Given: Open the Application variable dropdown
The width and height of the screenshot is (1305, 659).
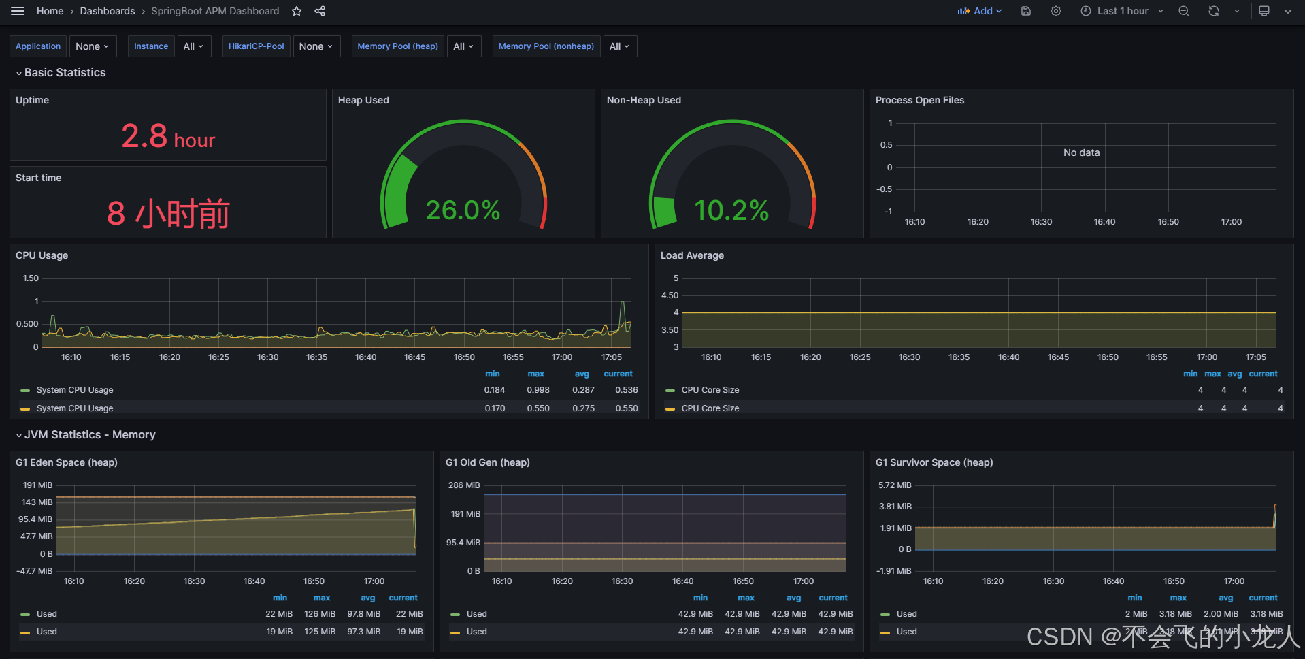Looking at the screenshot, I should (93, 46).
